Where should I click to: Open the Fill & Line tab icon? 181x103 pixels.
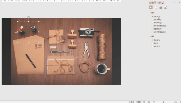[x=151, y=7]
